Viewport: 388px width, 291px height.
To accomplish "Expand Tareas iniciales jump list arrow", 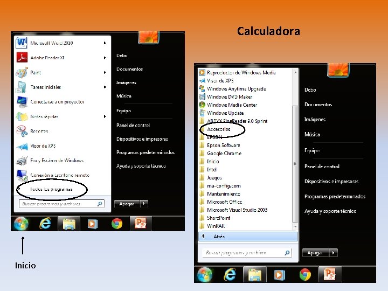I will pos(105,87).
